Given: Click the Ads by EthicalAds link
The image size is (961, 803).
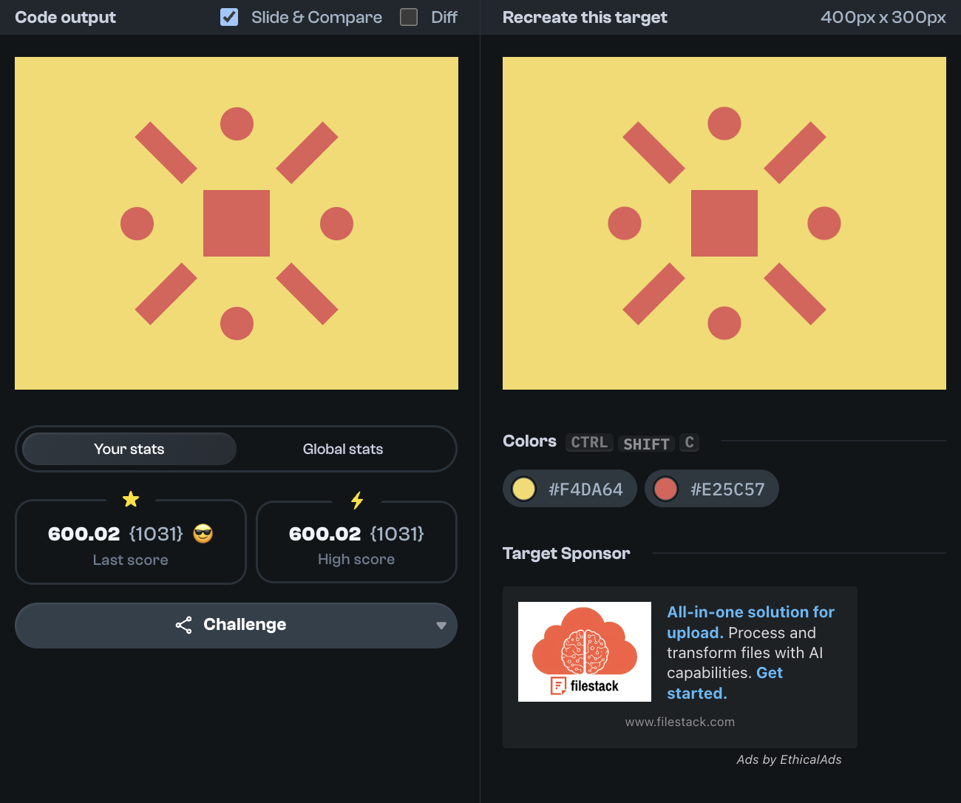Looking at the screenshot, I should [789, 759].
